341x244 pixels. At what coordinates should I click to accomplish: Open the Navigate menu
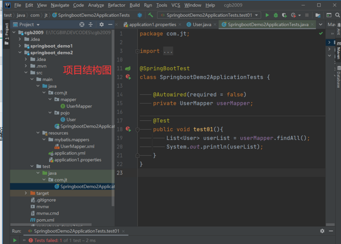pyautogui.click(x=60, y=5)
